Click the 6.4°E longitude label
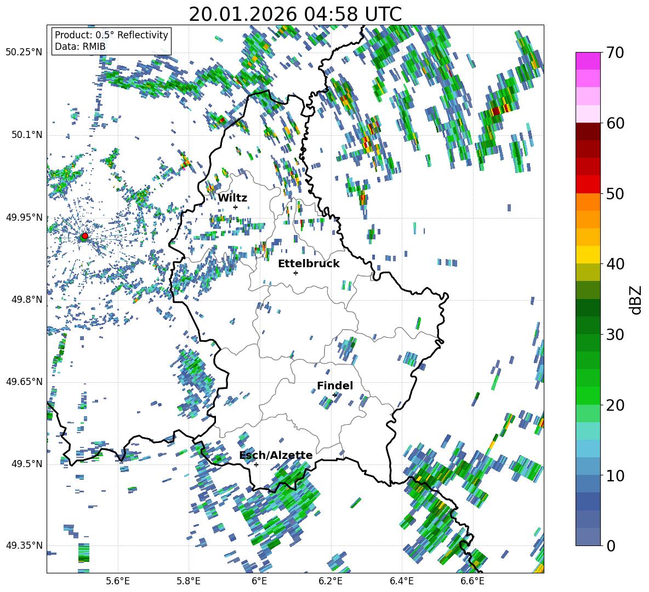This screenshot has height=592, width=649. click(x=401, y=581)
